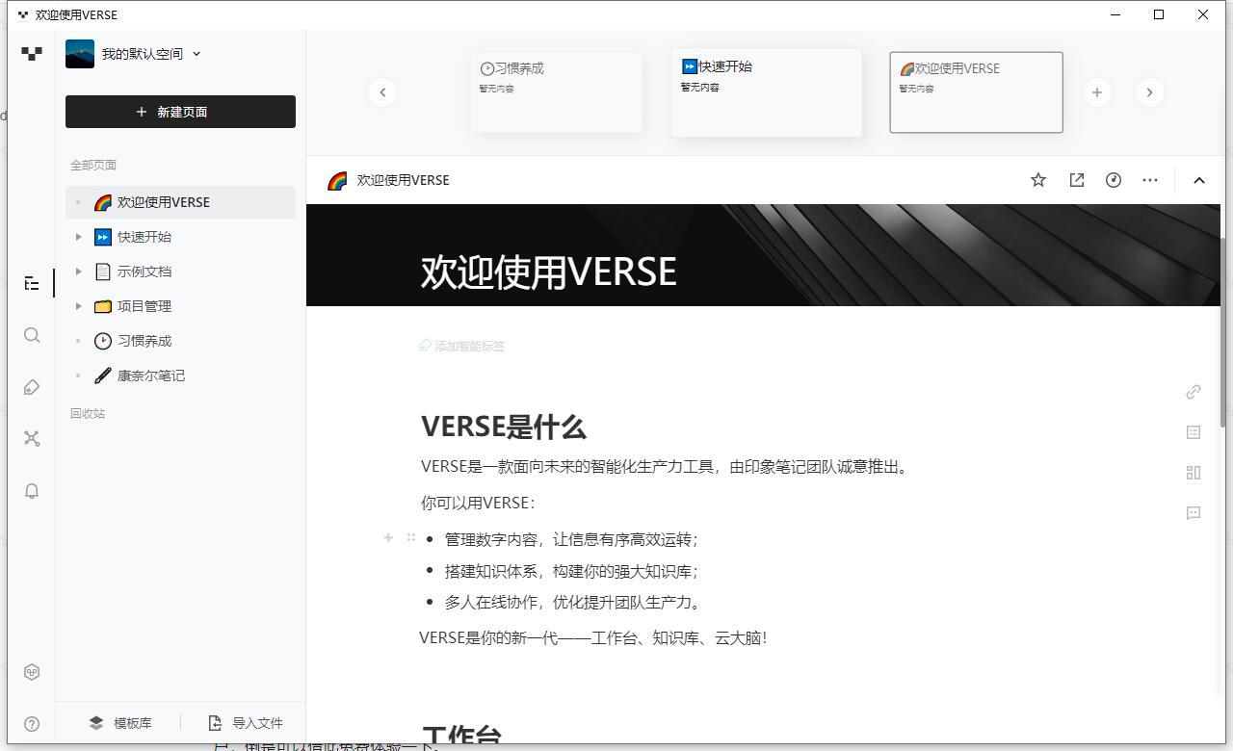Click 导入文件 to import a file

[x=246, y=722]
